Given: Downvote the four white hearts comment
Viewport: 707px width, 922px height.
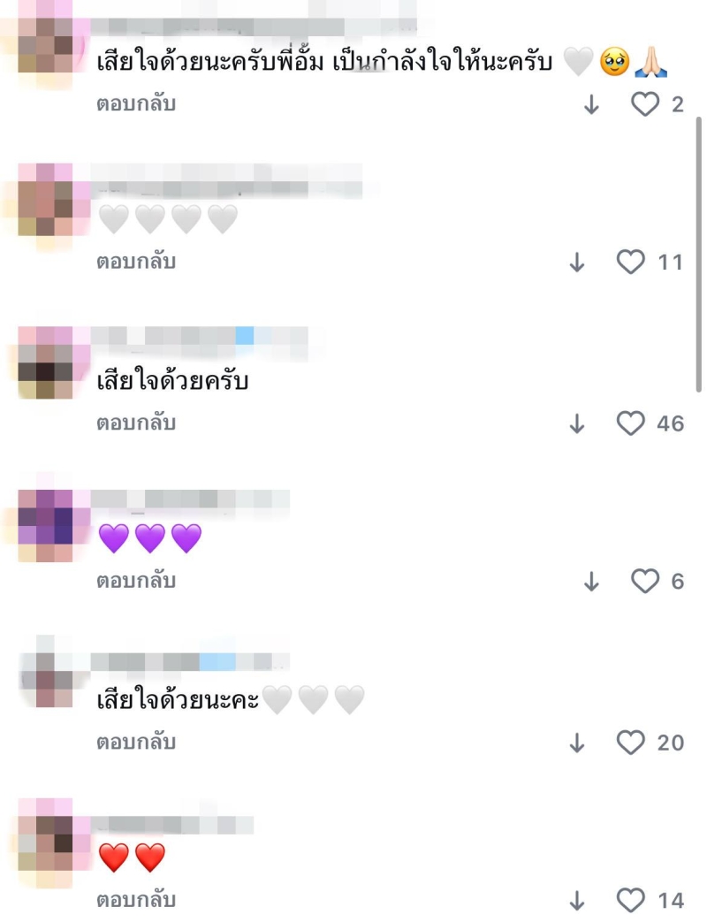Looking at the screenshot, I should point(577,263).
